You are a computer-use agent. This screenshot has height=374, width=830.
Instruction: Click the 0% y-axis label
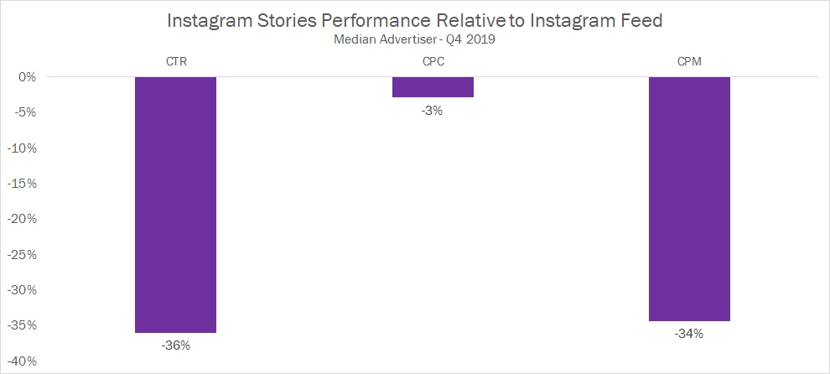pos(28,77)
